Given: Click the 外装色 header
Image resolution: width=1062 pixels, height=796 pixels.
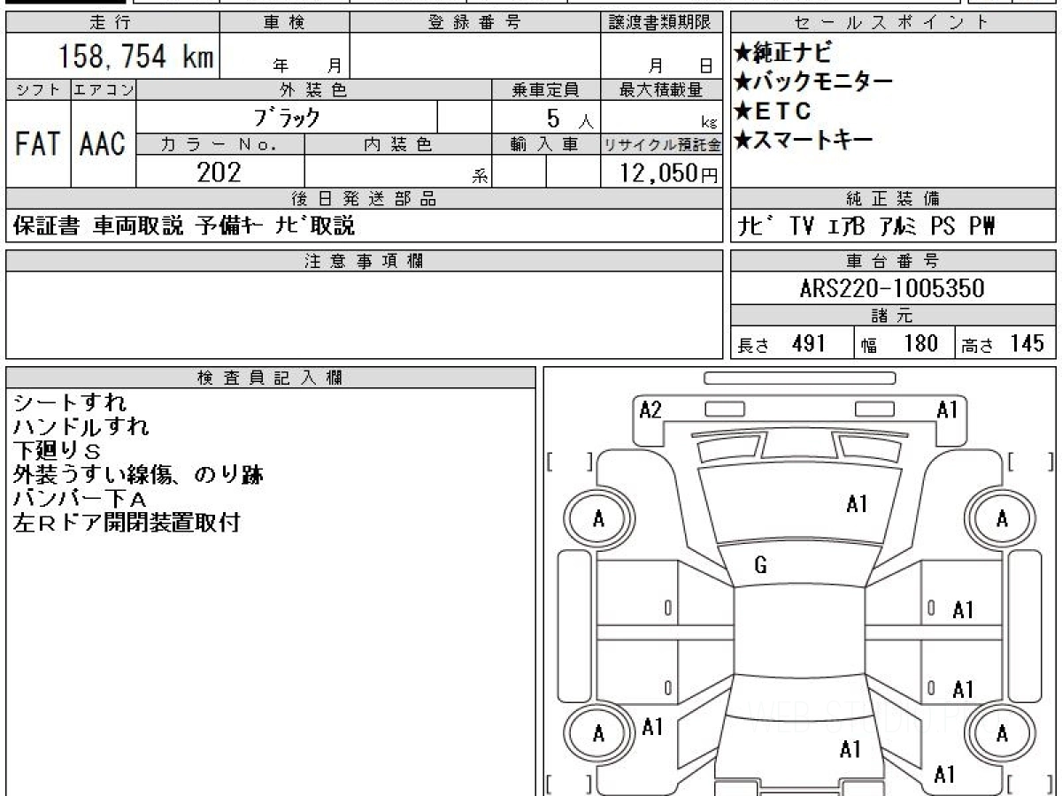Looking at the screenshot, I should click(x=314, y=89).
